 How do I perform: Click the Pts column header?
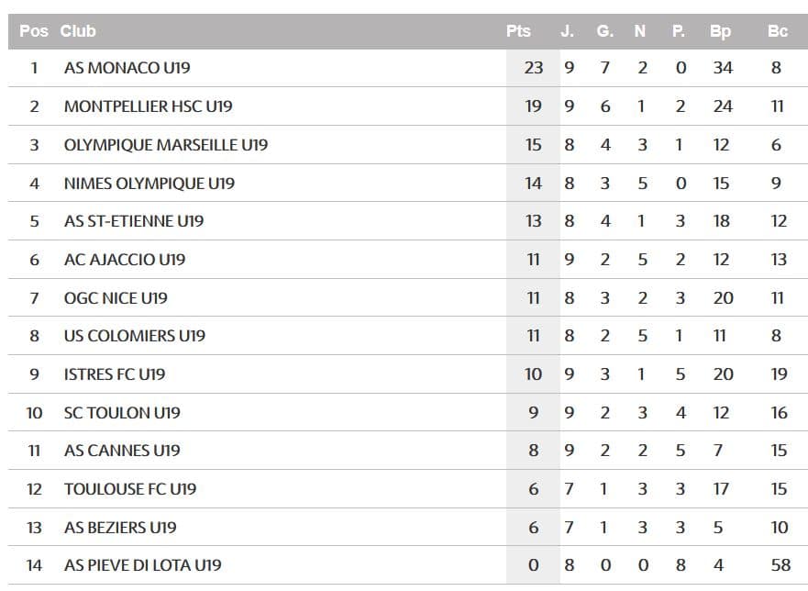[518, 31]
